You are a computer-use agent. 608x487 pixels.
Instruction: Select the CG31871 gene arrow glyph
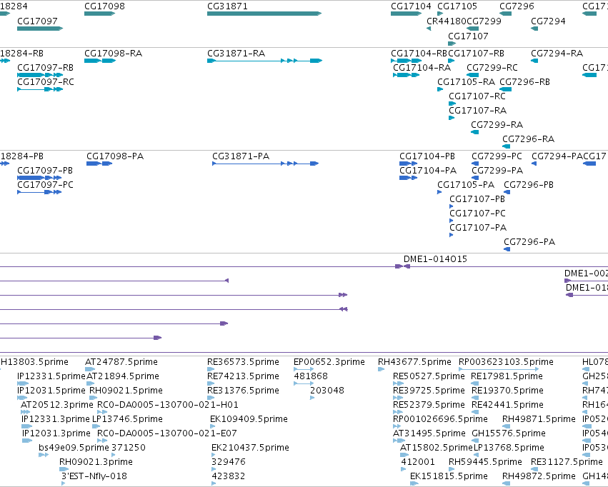tap(264, 14)
